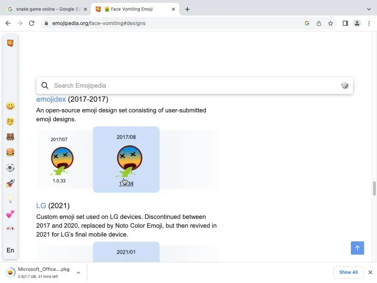Toggle the browser side panel
377x283 pixels.
(x=345, y=23)
